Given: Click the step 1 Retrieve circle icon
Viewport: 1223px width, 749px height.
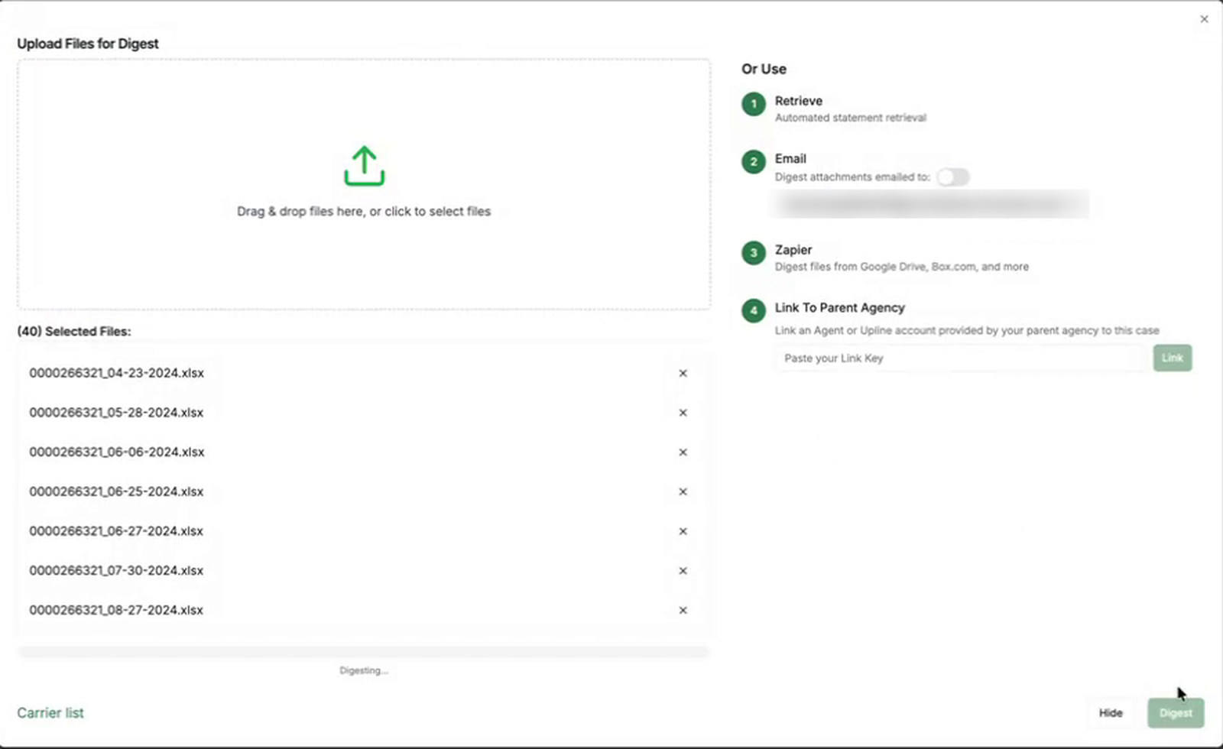Looking at the screenshot, I should click(754, 104).
